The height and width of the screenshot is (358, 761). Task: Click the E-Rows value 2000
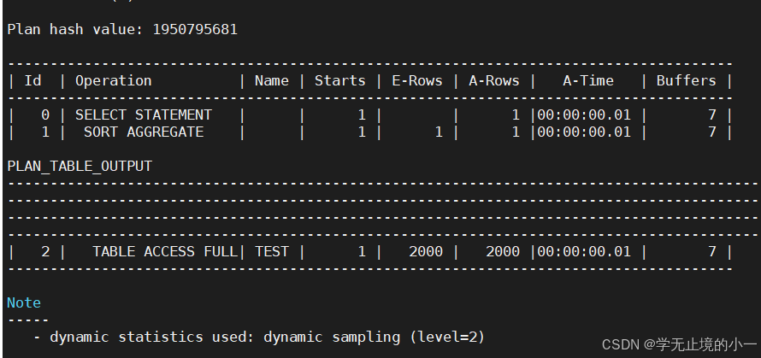426,251
